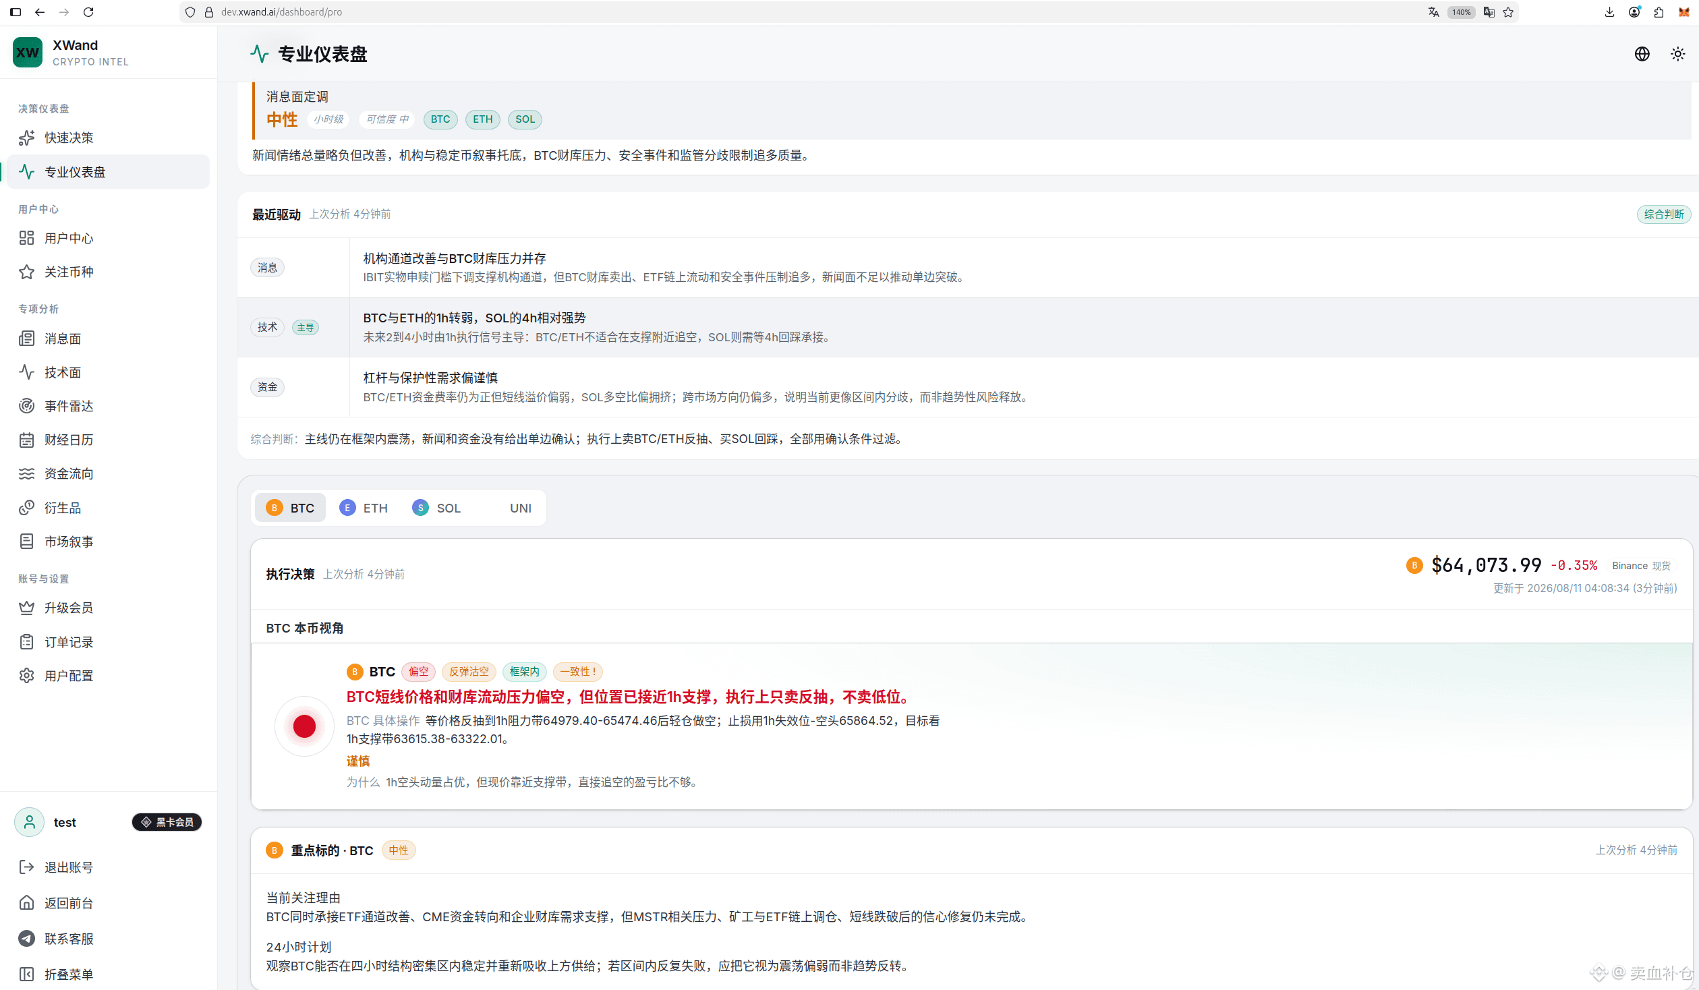This screenshot has height=990, width=1699.
Task: Click the 衍生品 icon
Action: tap(26, 508)
